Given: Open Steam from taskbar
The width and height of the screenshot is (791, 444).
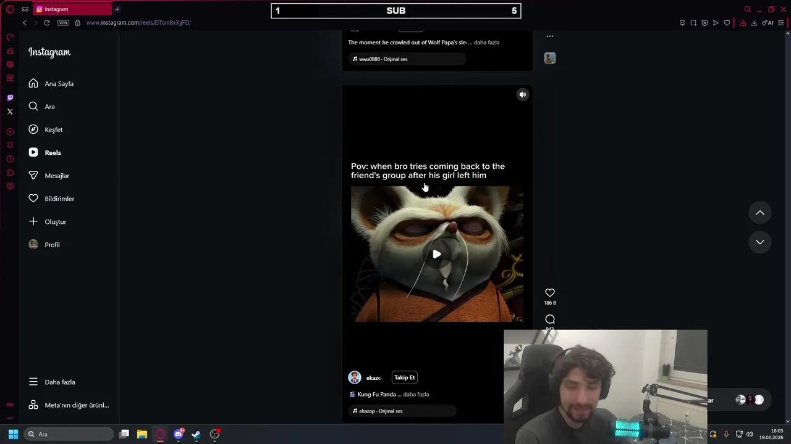Looking at the screenshot, I should (x=197, y=434).
